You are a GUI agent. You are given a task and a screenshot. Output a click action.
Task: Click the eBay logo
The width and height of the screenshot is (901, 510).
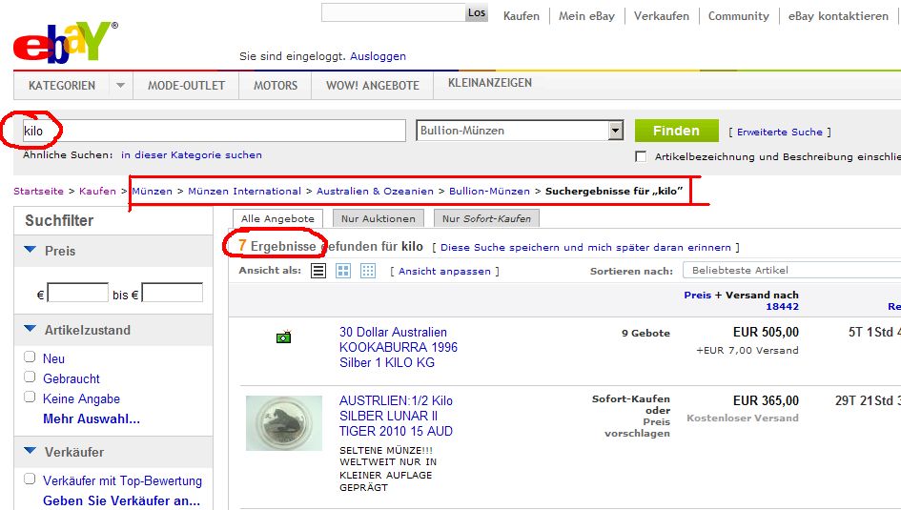[x=66, y=43]
